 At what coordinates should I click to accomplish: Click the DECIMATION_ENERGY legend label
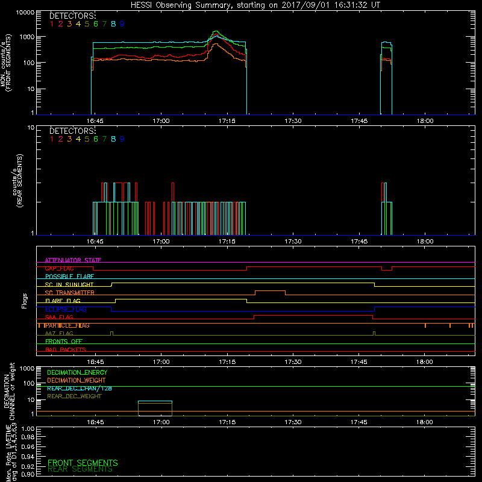click(x=77, y=372)
